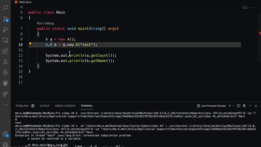Select the Terminal panel tab
The height and width of the screenshot is (147, 261).
coord(86,106)
